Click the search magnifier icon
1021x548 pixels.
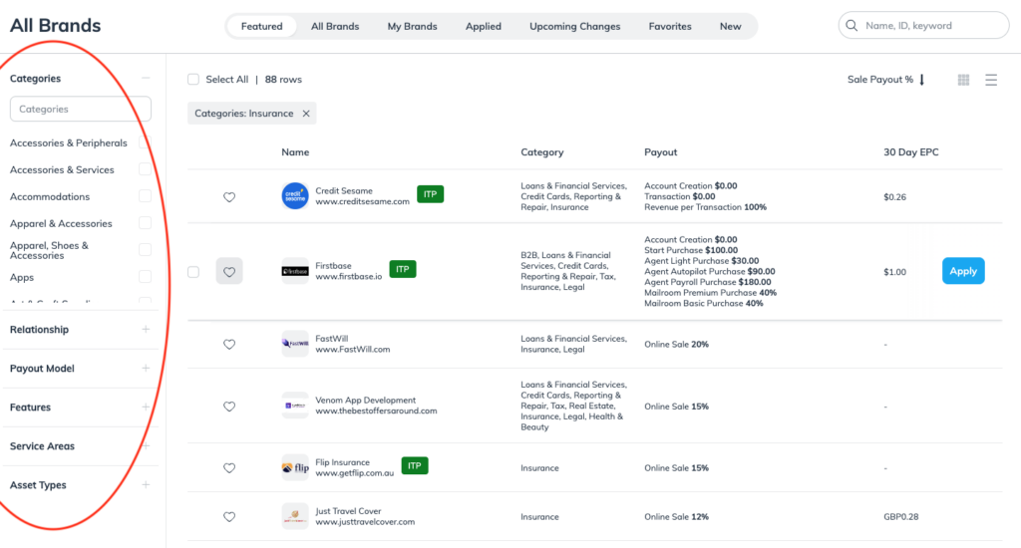point(851,25)
